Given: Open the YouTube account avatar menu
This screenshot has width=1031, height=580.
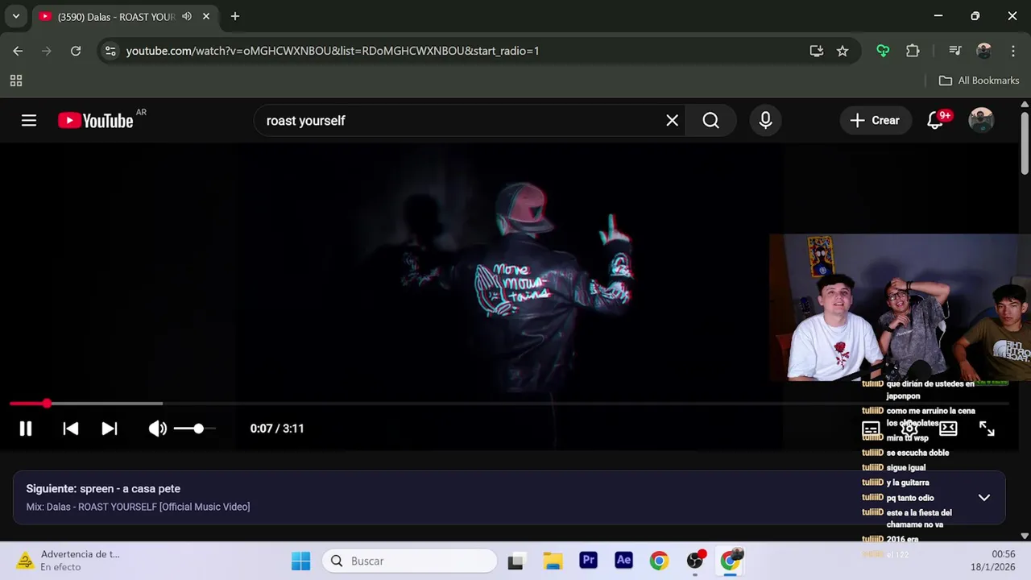Looking at the screenshot, I should click(x=981, y=121).
